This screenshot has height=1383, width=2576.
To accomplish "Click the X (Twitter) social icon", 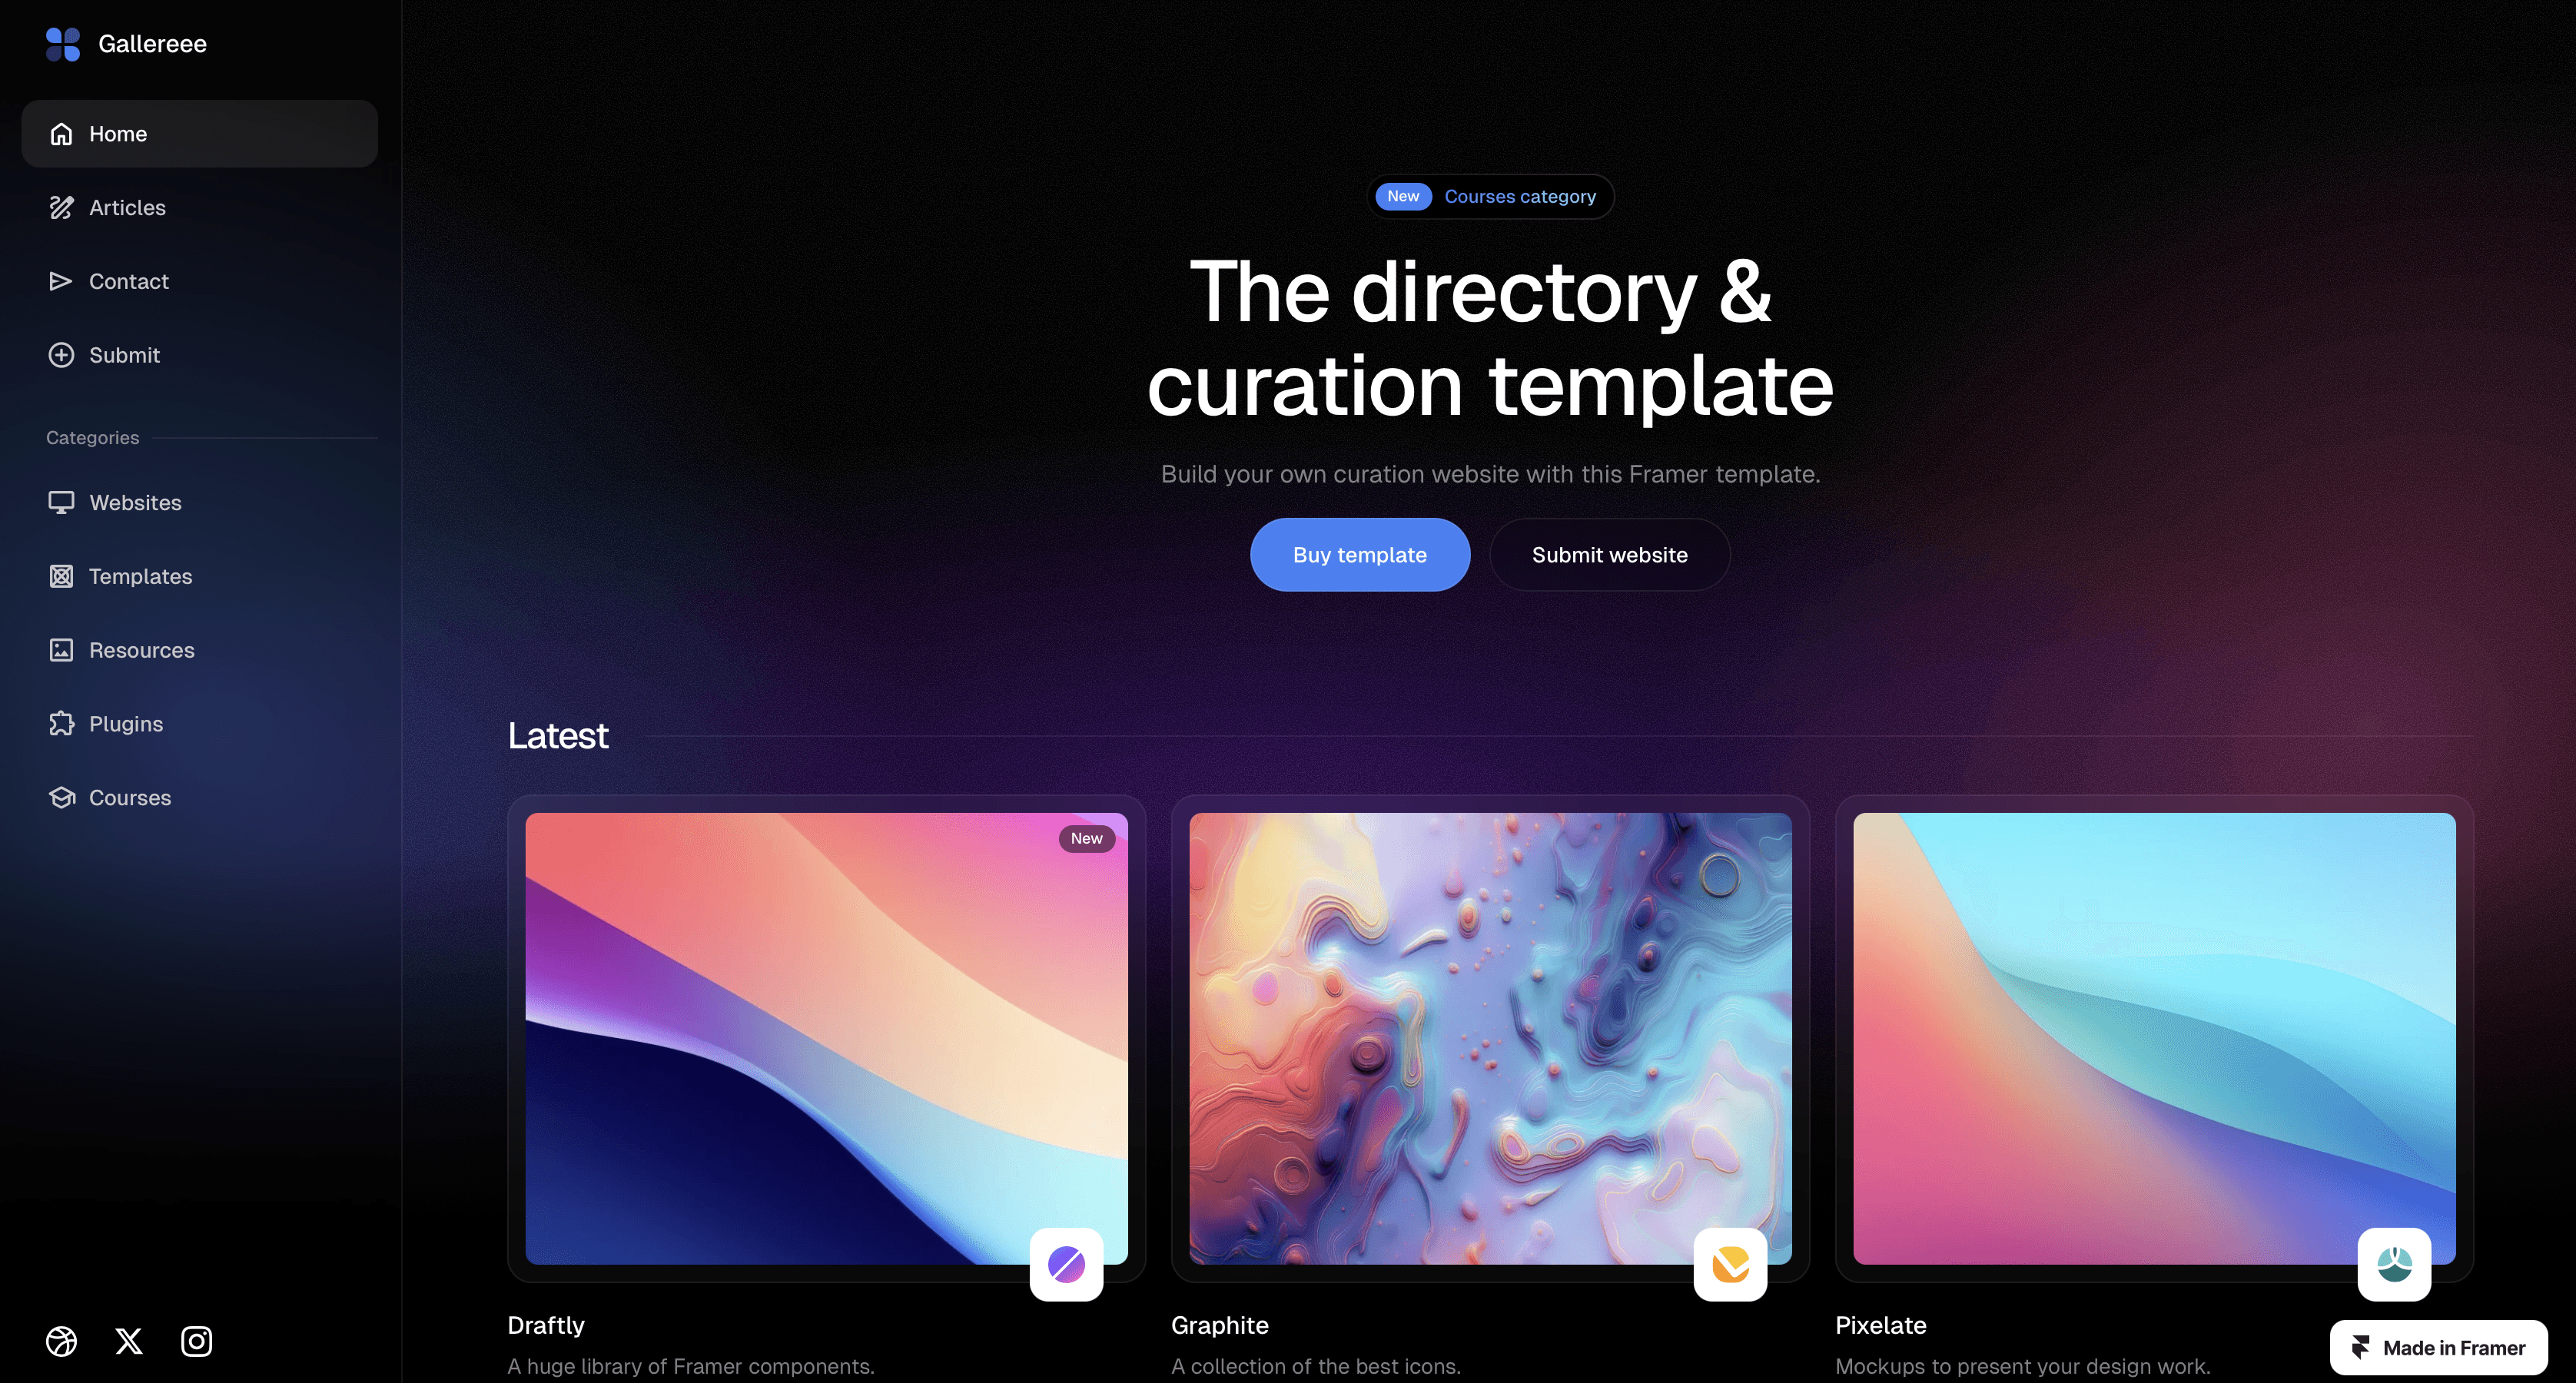I will point(128,1341).
